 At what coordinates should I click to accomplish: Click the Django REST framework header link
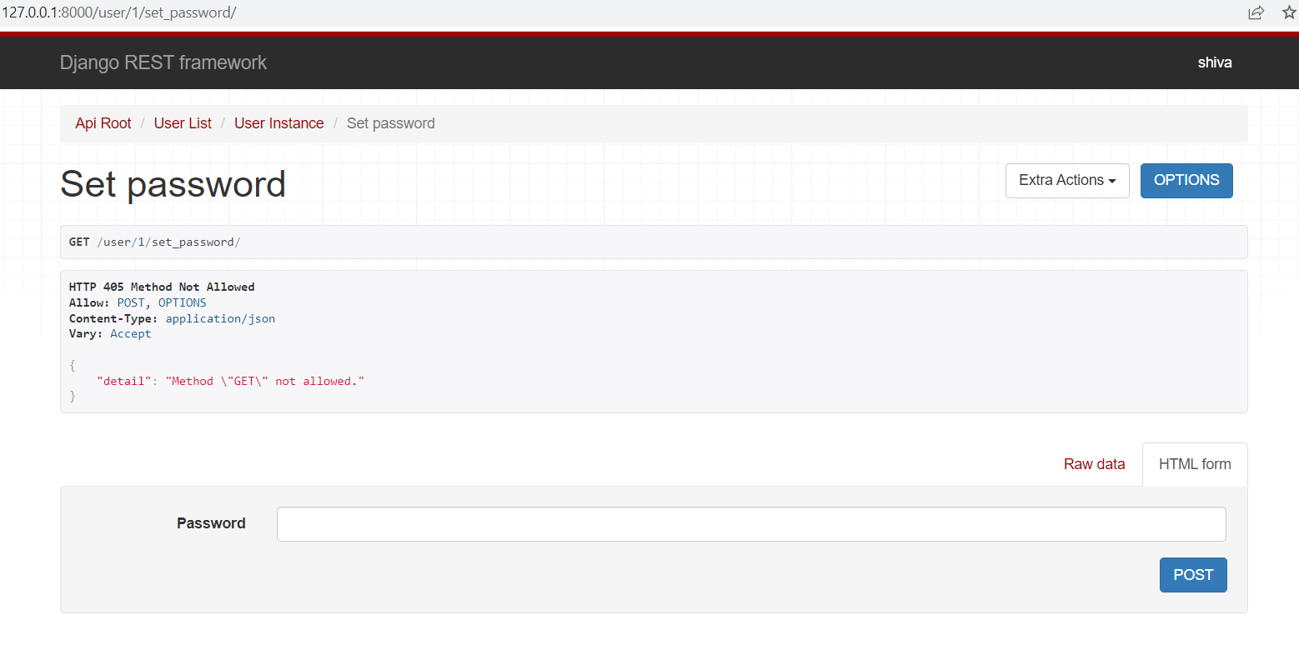[x=163, y=62]
